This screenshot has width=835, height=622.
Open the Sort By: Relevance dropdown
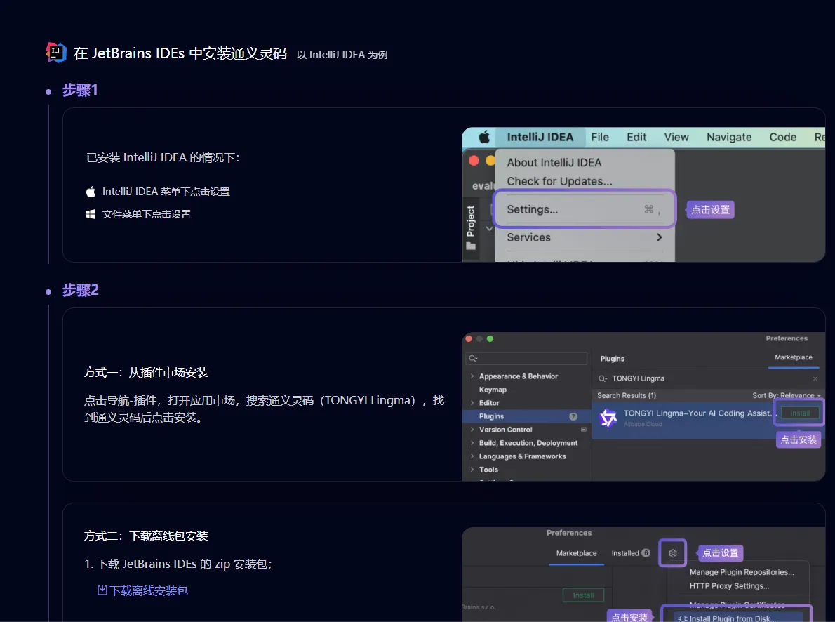point(787,395)
